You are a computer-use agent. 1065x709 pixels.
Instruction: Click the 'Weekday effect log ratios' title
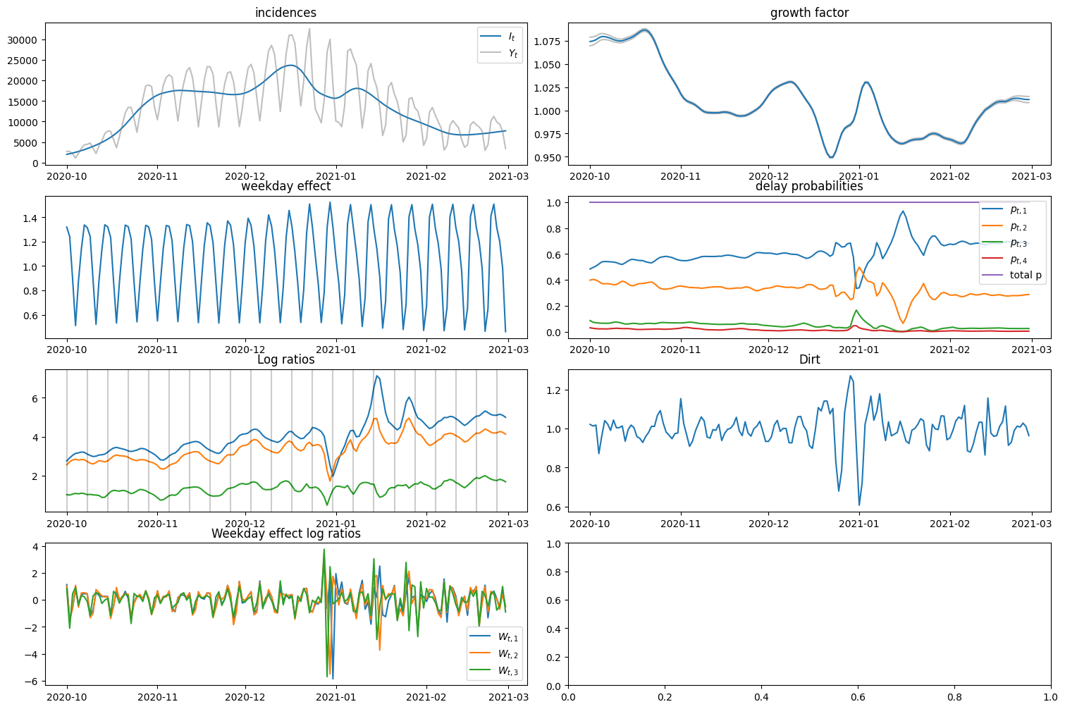[285, 534]
